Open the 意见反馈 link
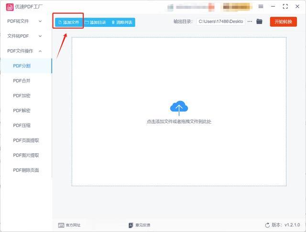Image resolution: width=306 pixels, height=232 pixels. (139, 225)
